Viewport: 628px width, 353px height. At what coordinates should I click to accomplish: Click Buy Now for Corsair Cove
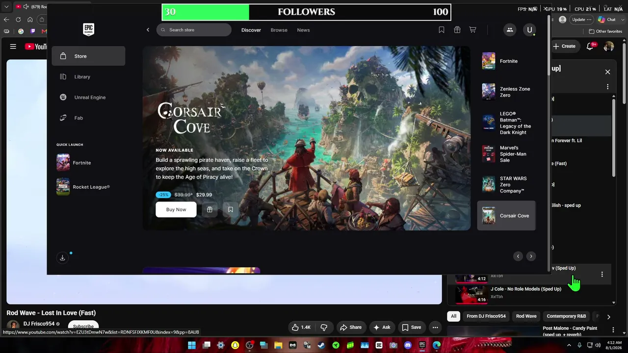click(x=176, y=209)
